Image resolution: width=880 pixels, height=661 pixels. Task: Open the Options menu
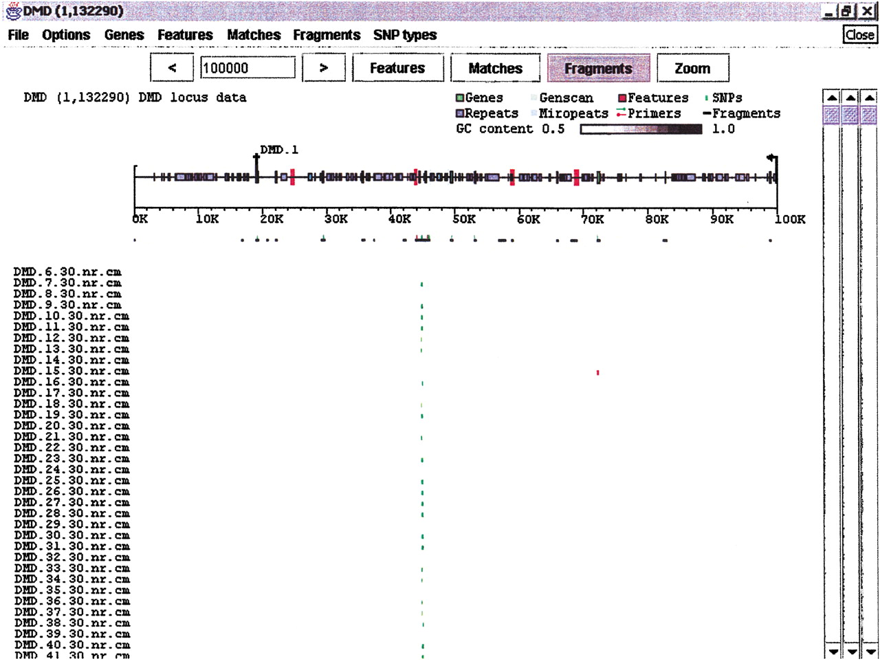[66, 35]
